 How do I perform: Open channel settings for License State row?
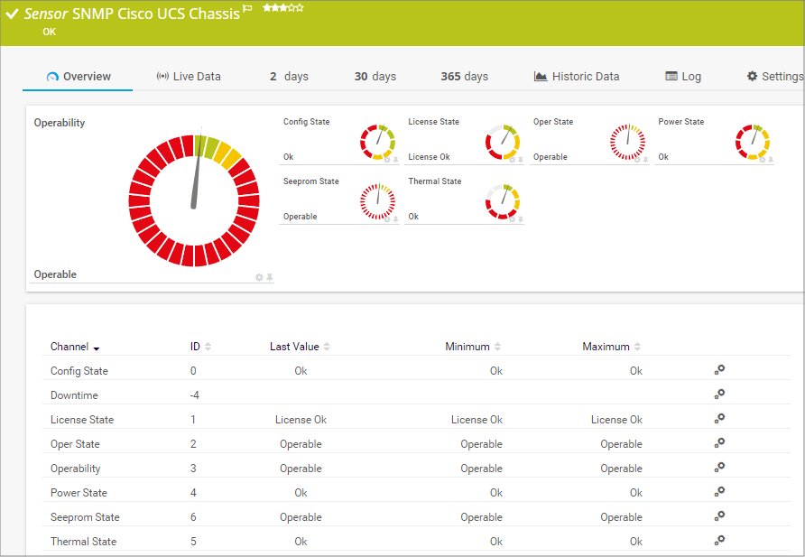click(x=719, y=419)
